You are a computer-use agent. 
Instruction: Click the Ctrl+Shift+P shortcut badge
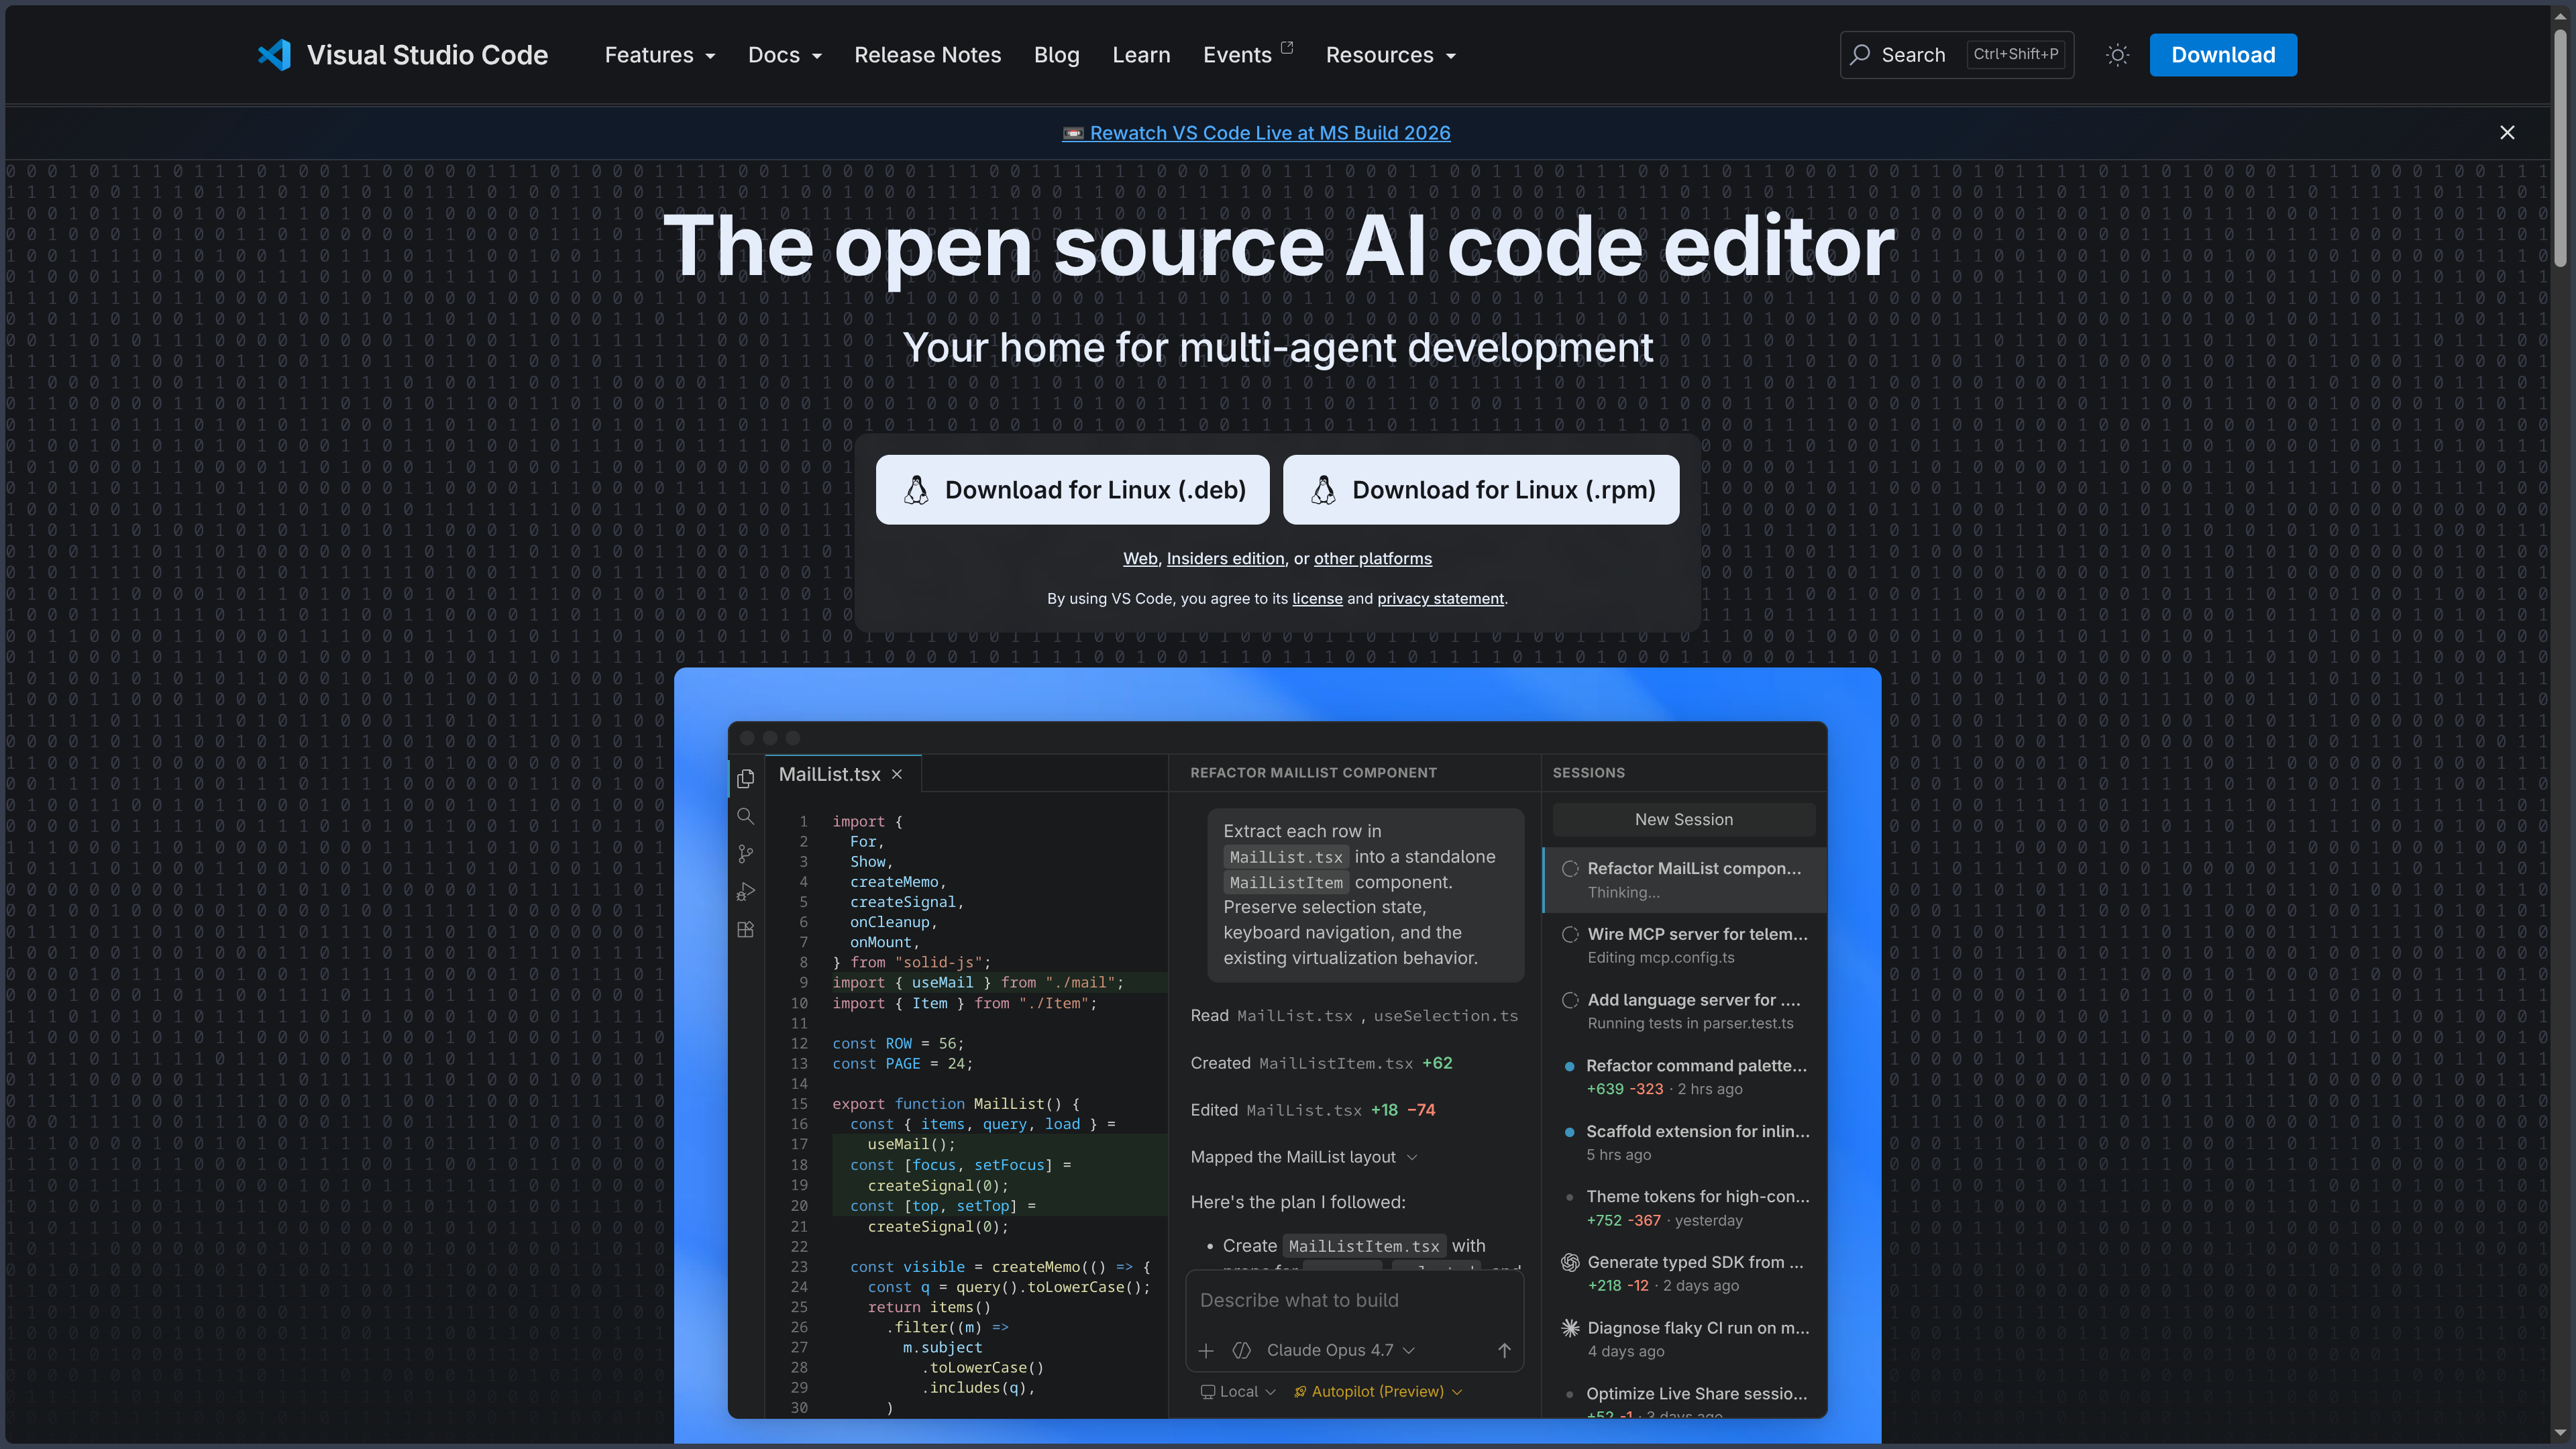pos(2015,54)
